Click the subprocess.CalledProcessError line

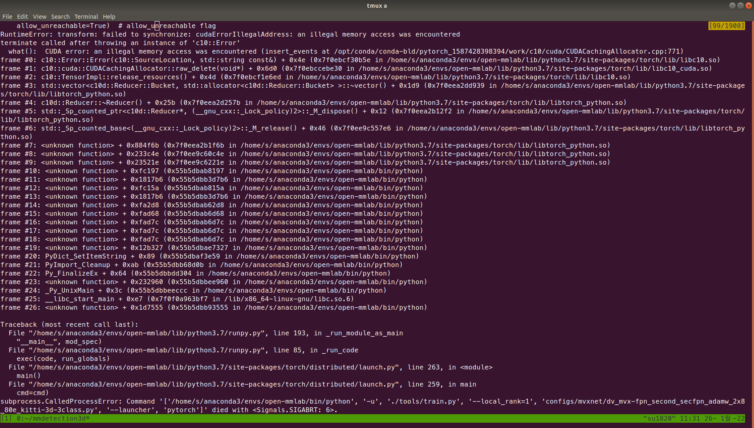point(373,406)
